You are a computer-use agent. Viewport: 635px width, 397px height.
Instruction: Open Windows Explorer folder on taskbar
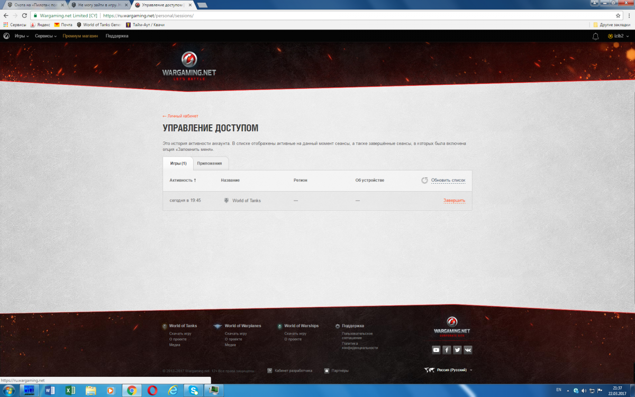[x=90, y=391]
